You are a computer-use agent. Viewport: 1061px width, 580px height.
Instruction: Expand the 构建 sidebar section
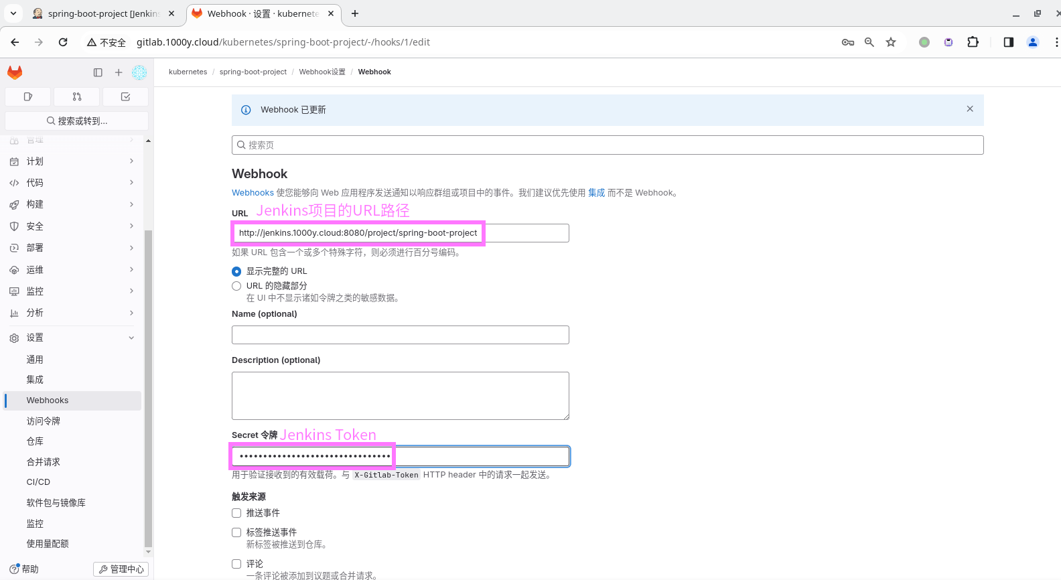click(x=72, y=204)
